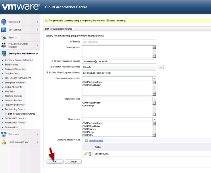This screenshot has height=173, width=211.
Task: Click down arrow of Group manager role scrollbar
Action: pyautogui.click(x=154, y=94)
